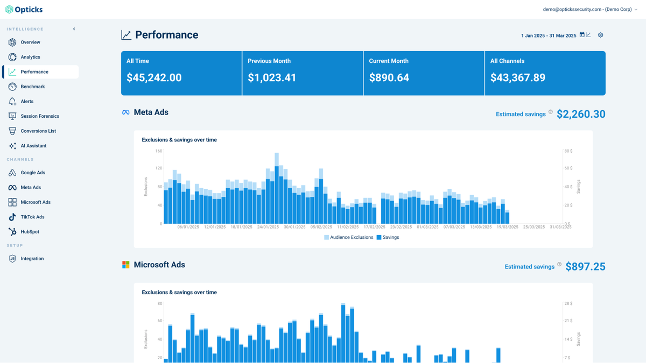Open the Overview section icon in sidebar
Screen dimensions: 646x363
pyautogui.click(x=12, y=42)
